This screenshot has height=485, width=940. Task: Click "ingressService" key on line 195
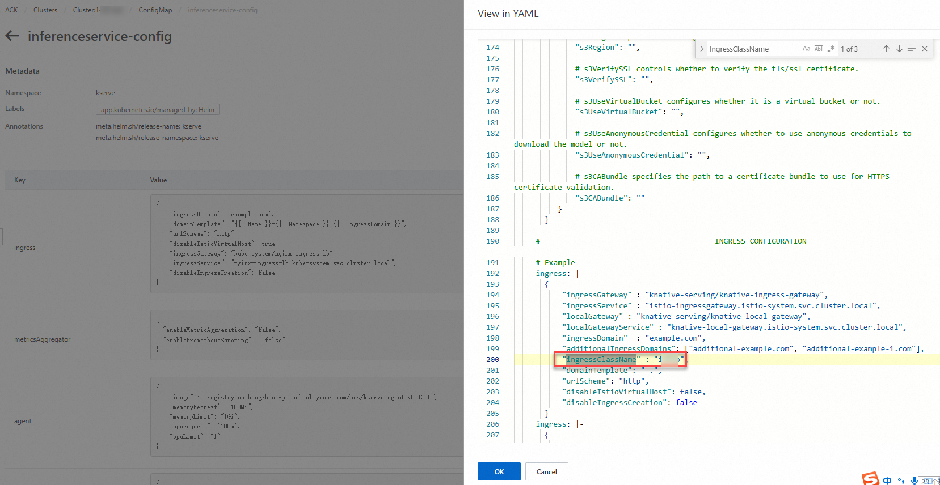tap(597, 306)
